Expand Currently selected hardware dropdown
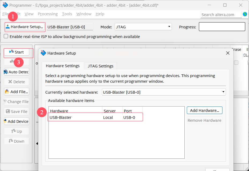The width and height of the screenshot is (249, 171). click(x=164, y=92)
